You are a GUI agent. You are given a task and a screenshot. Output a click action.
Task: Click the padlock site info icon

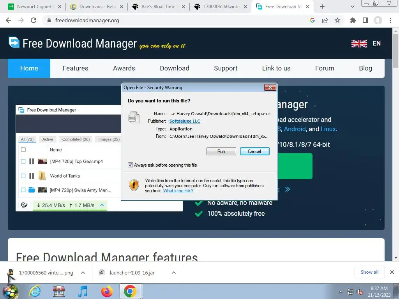point(49,20)
